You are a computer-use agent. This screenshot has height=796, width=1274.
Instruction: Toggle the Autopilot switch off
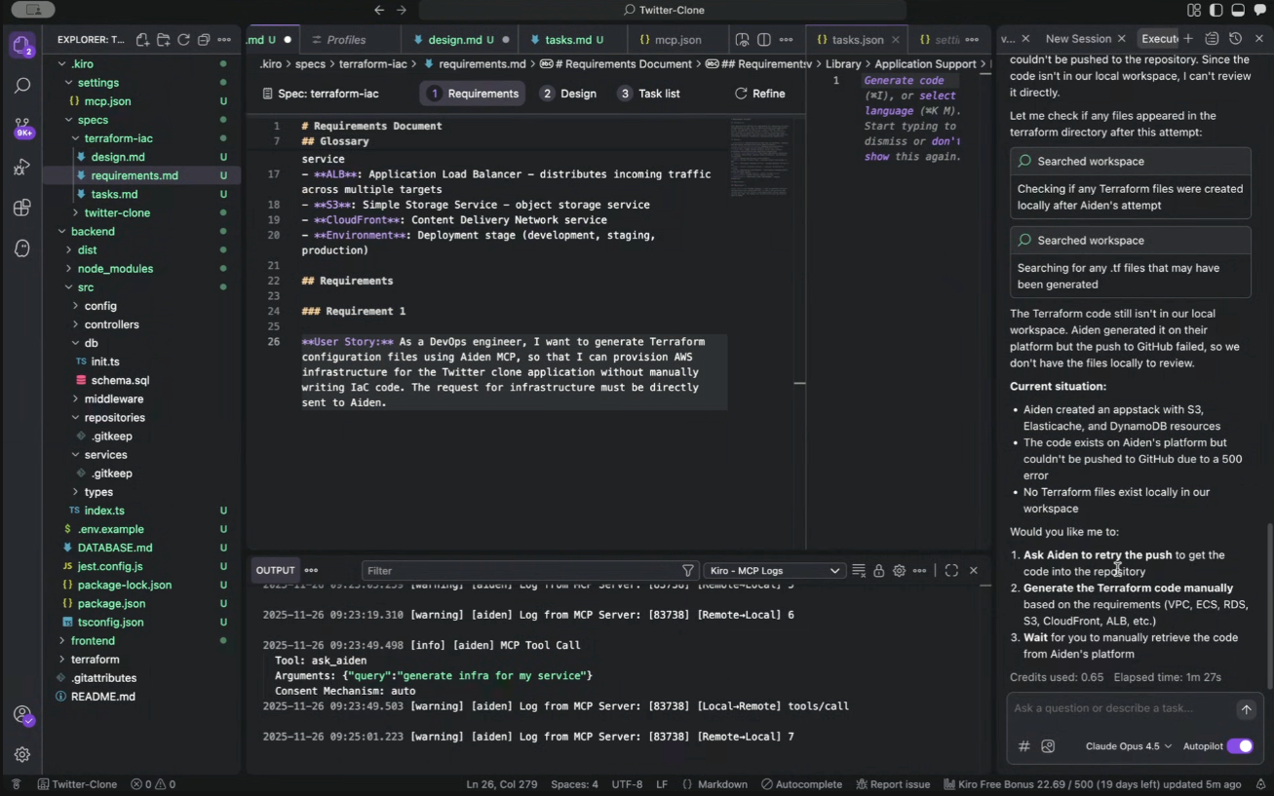tap(1239, 746)
